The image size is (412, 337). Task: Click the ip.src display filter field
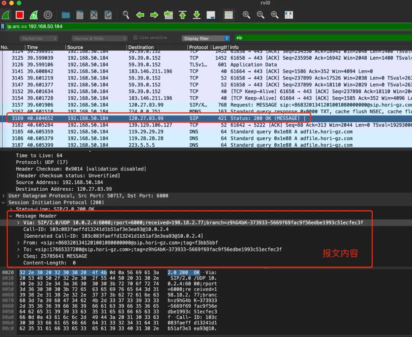(209, 26)
